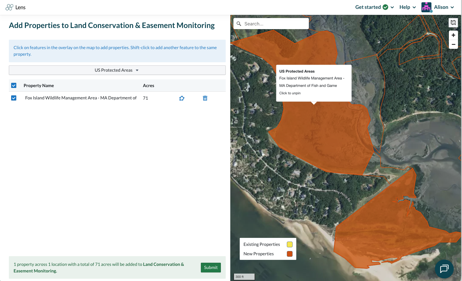The width and height of the screenshot is (462, 281).
Task: Focus the map Search input field
Action: tap(271, 24)
